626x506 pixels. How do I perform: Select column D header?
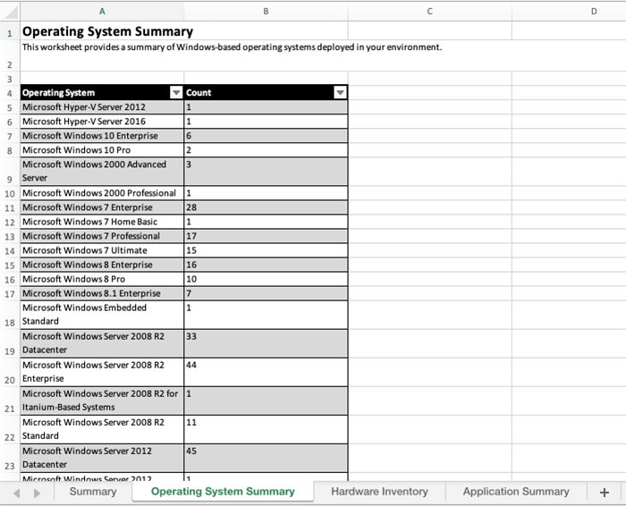594,11
